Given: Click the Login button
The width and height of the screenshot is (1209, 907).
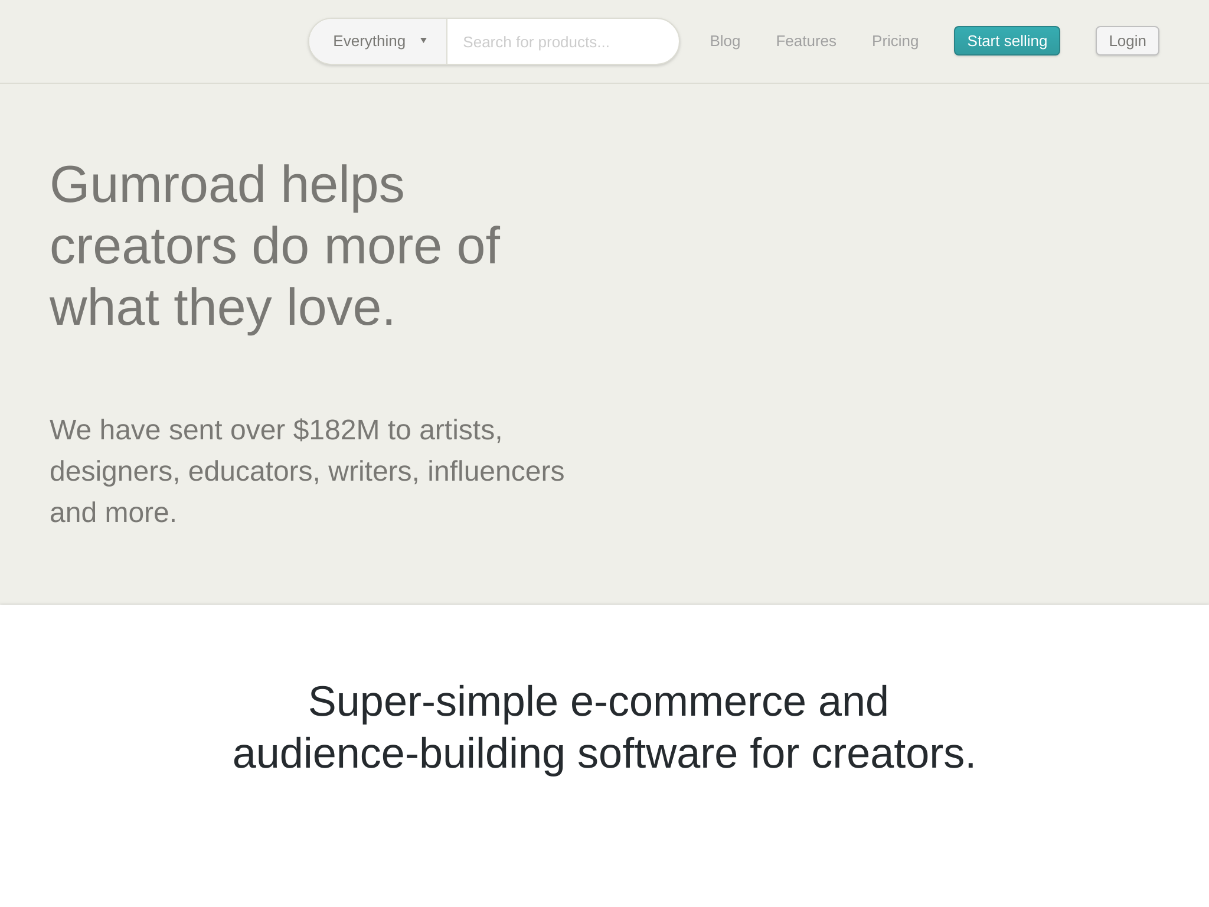Looking at the screenshot, I should pyautogui.click(x=1127, y=41).
